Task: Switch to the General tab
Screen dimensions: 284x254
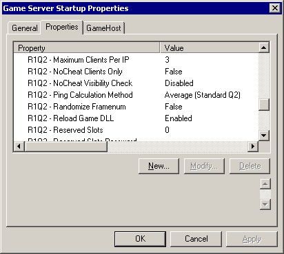Action: [24, 28]
